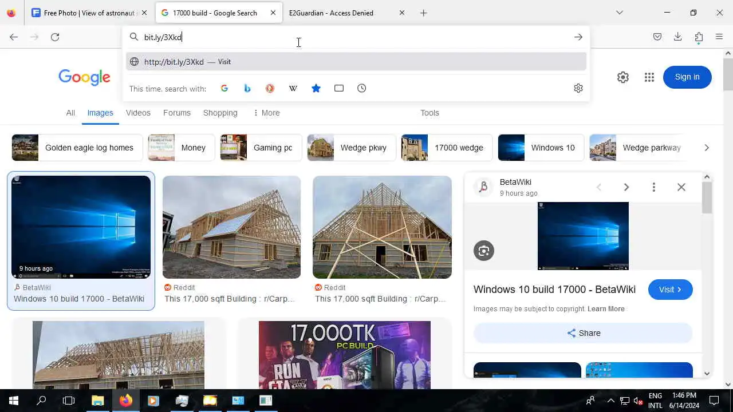Select the All search results tab
This screenshot has height=412, width=733.
[70, 113]
